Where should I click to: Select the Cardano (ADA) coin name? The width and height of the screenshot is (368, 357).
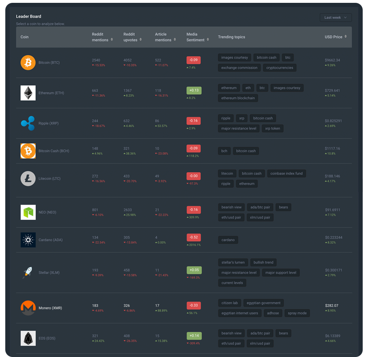50,240
